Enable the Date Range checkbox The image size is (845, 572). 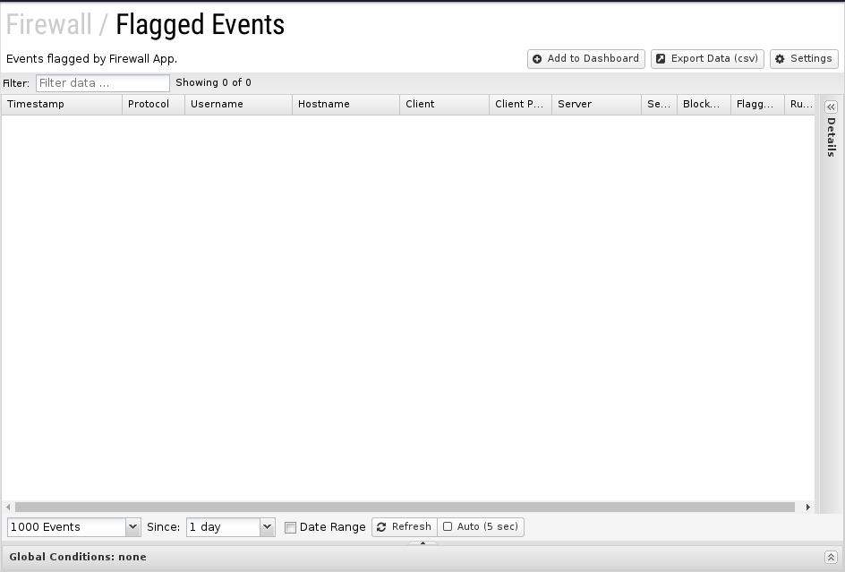click(290, 527)
